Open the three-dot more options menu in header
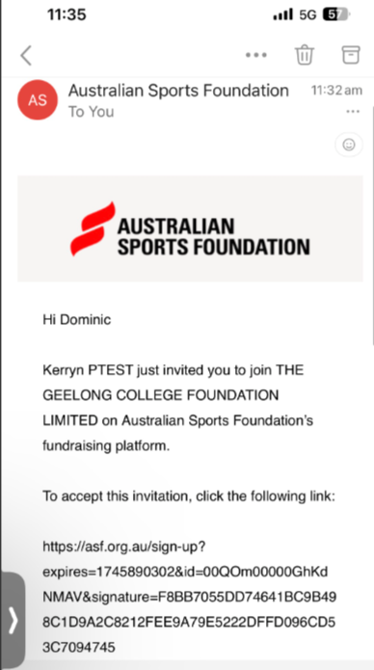 coord(256,55)
